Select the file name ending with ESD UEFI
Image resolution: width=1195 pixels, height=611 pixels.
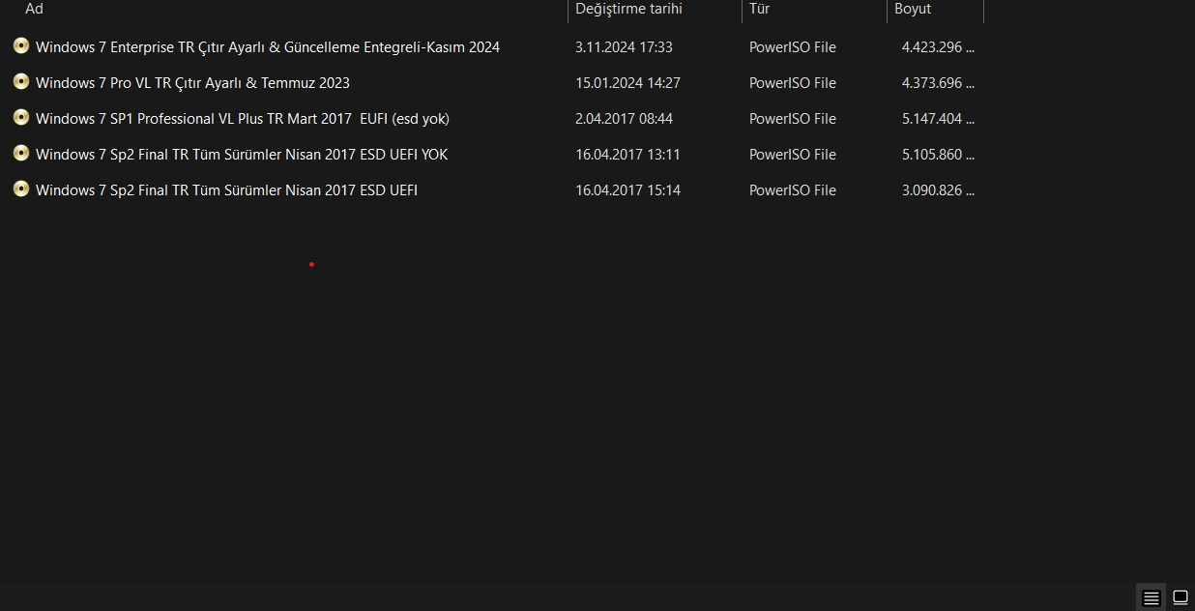click(226, 189)
